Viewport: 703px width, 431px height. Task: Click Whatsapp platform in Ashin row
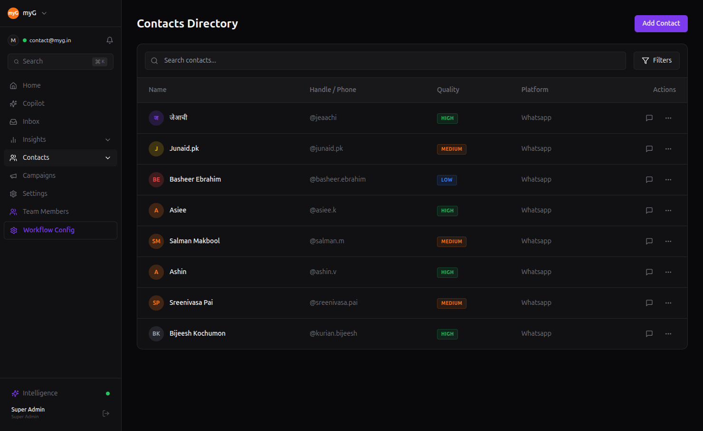(x=536, y=272)
